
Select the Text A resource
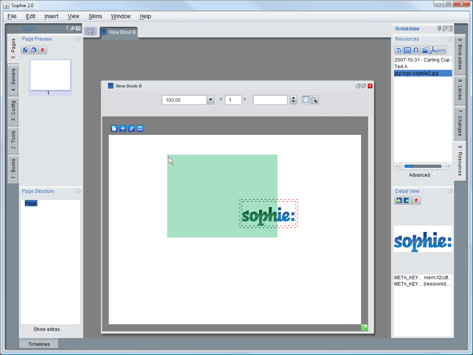[x=423, y=67]
